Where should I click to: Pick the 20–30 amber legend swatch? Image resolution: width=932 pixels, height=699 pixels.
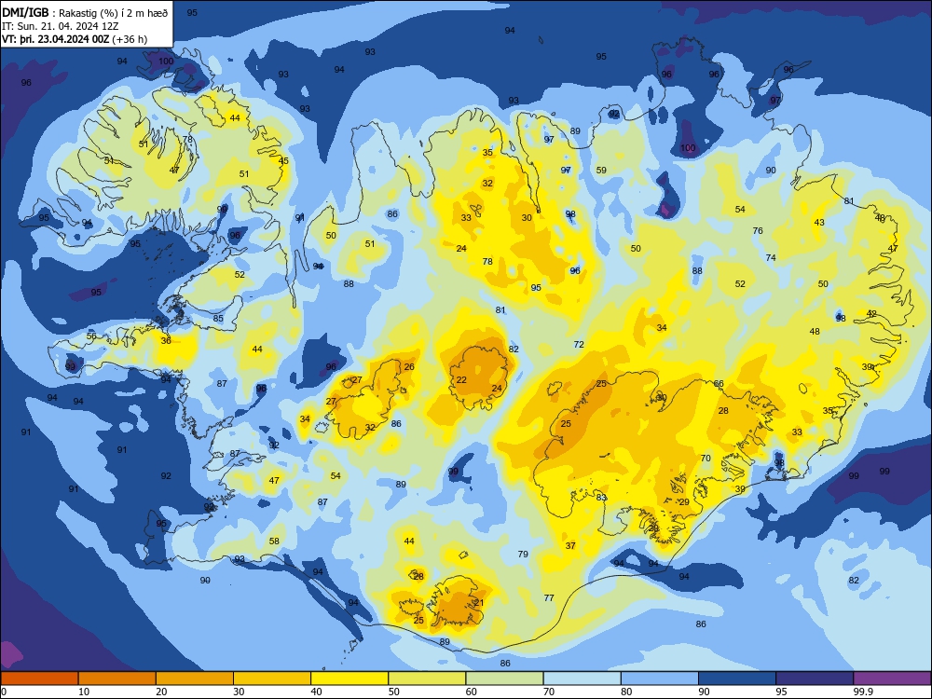(x=195, y=678)
